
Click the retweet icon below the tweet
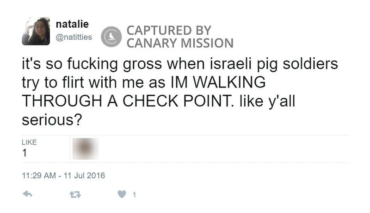[74, 195]
